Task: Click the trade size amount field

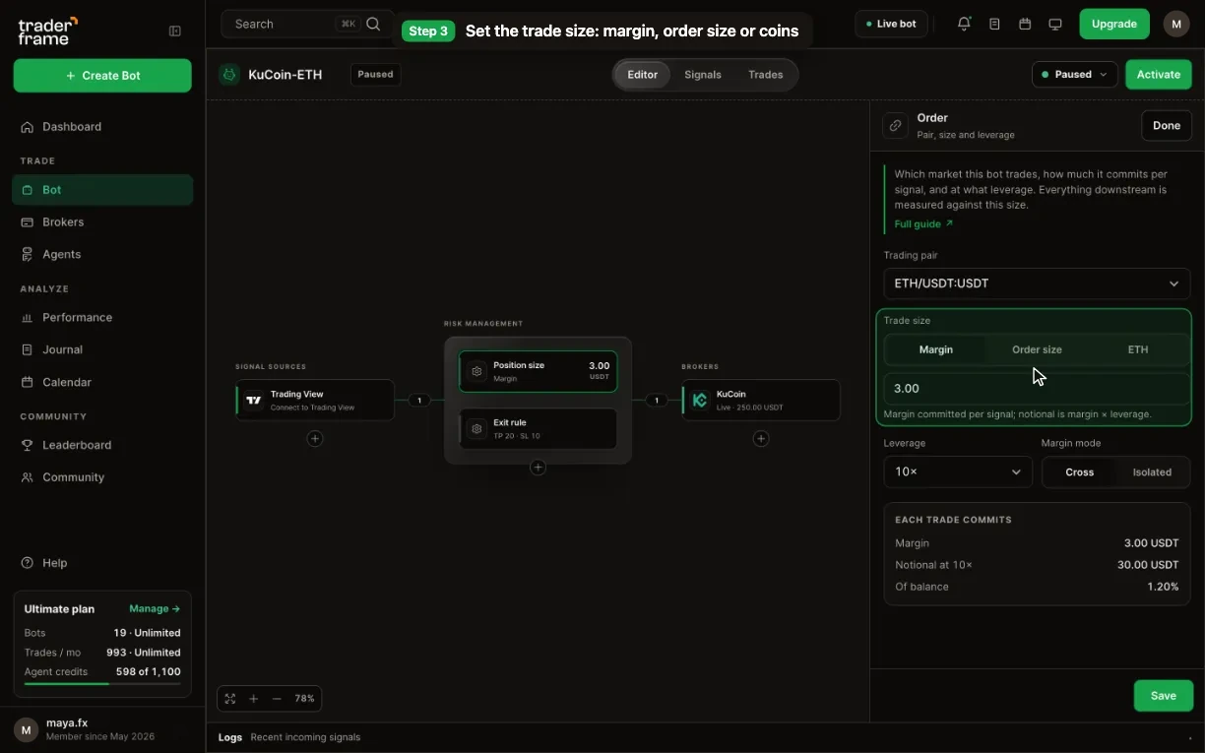Action: click(1037, 389)
